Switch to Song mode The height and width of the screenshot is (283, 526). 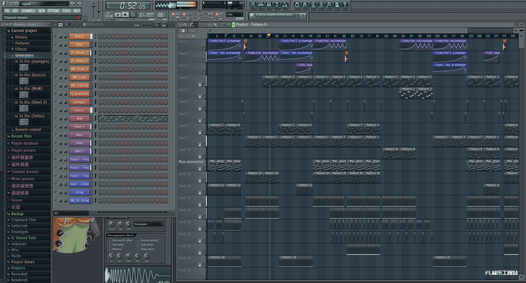coord(112,16)
